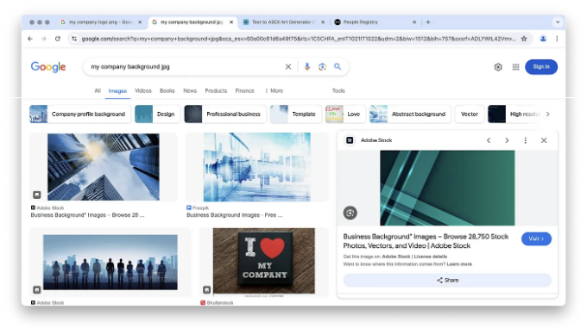Close the my company logo png tab
The width and height of the screenshot is (587, 334).
tap(140, 22)
